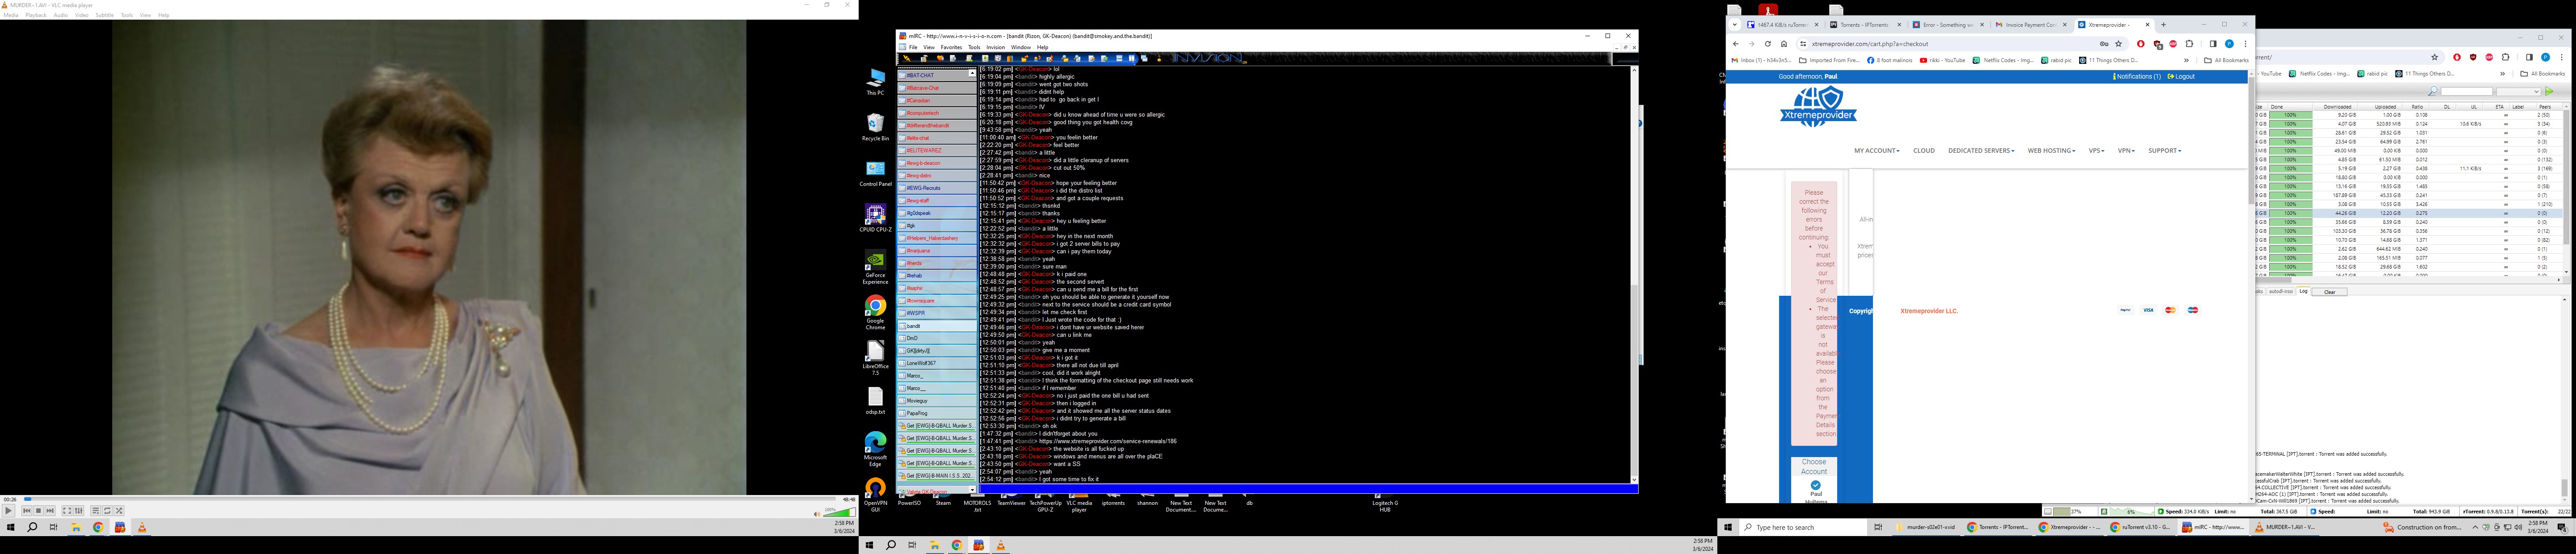Select #EWG-Recruits channel in mIRC
The width and height of the screenshot is (2576, 554).
pyautogui.click(x=936, y=188)
